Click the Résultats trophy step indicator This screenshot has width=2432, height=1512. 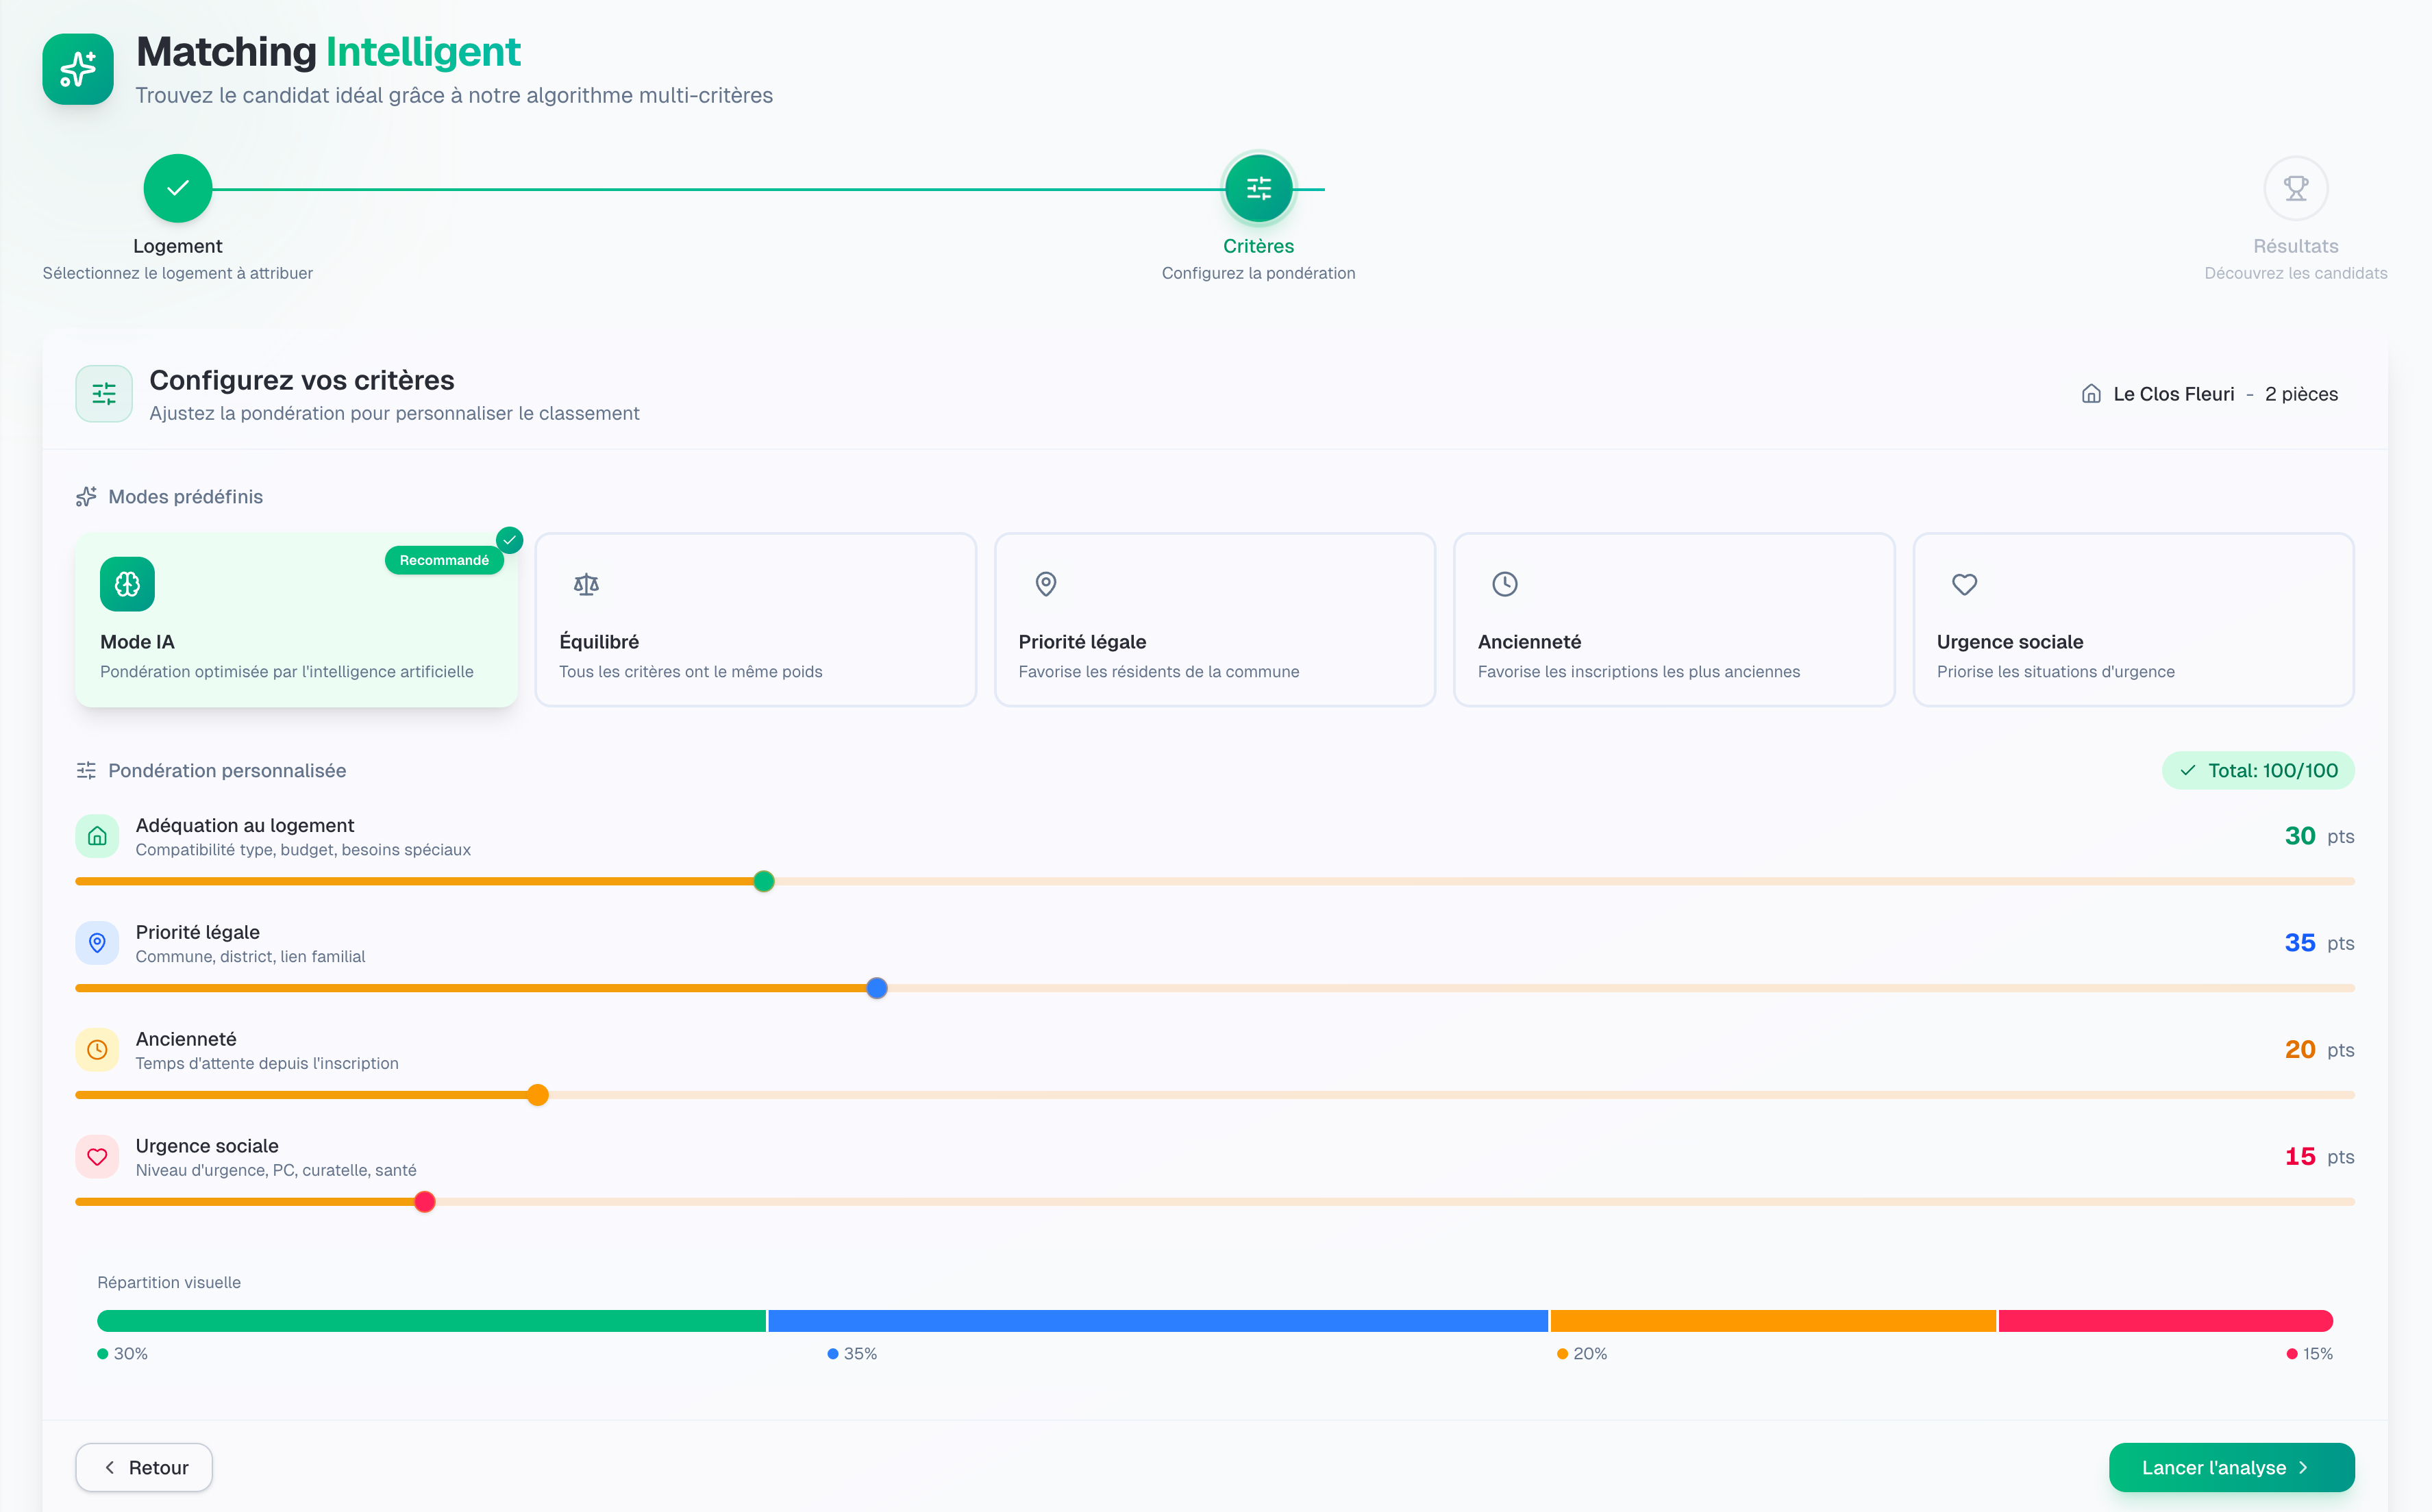point(2296,187)
